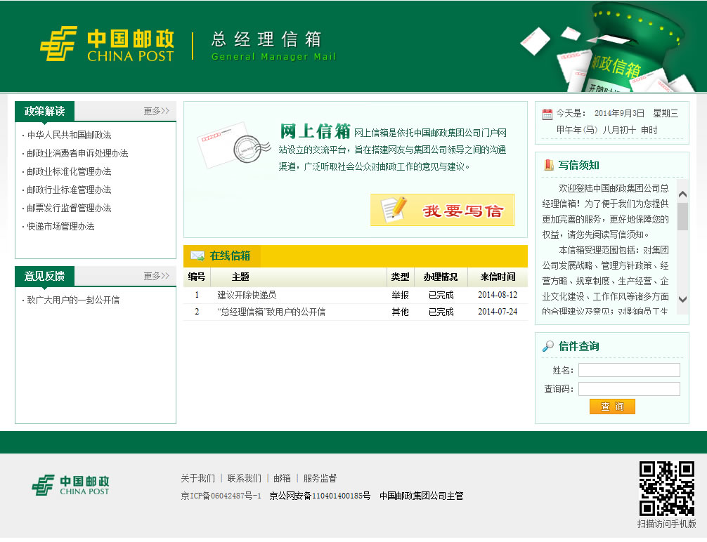This screenshot has width=707, height=542.
Task: Click the calendar icon beside today's date
Action: pos(547,114)
